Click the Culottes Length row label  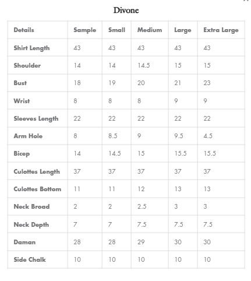[37, 171]
